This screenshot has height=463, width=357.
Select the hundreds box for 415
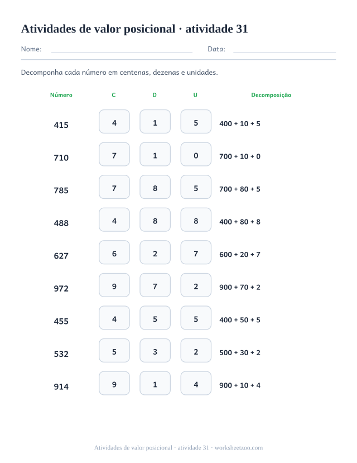point(114,122)
